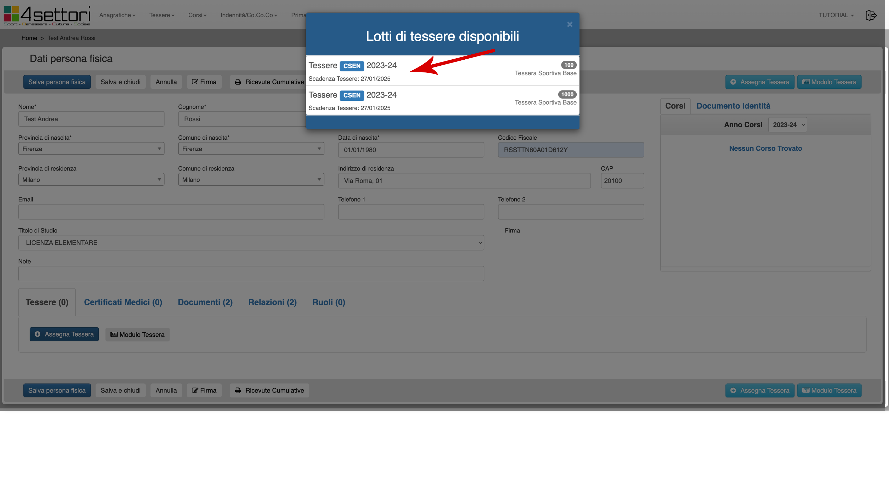This screenshot has height=477, width=889.
Task: Click the 4settori logo
Action: 47,15
